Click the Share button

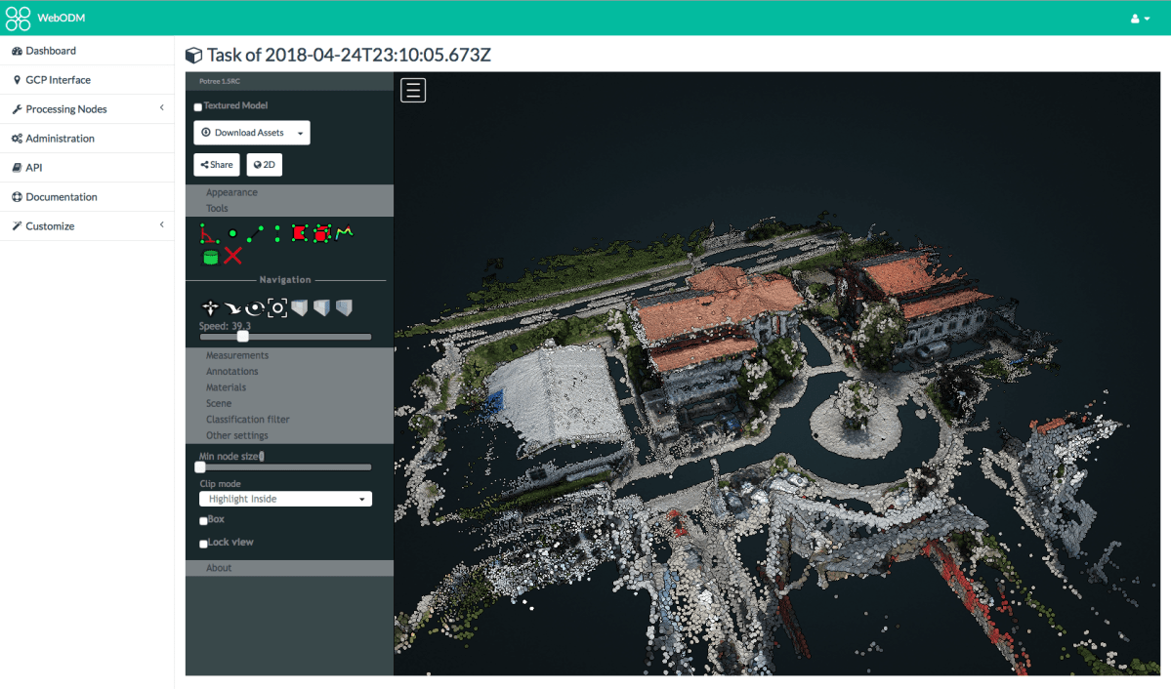tap(216, 164)
